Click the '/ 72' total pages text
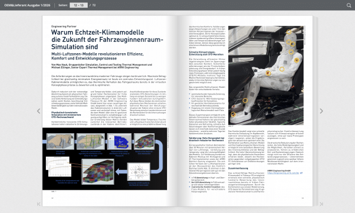The width and height of the screenshot is (355, 213). [x=93, y=5]
